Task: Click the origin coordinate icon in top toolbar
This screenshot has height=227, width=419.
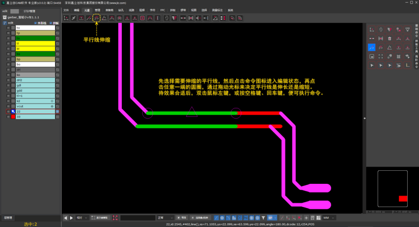Action: pos(66,18)
